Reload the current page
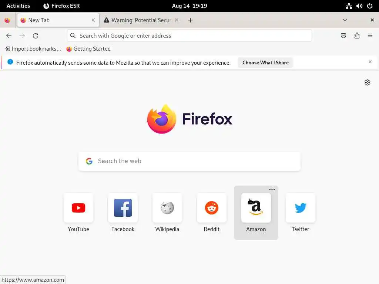Viewport: 379px width, 284px height. coord(36,36)
